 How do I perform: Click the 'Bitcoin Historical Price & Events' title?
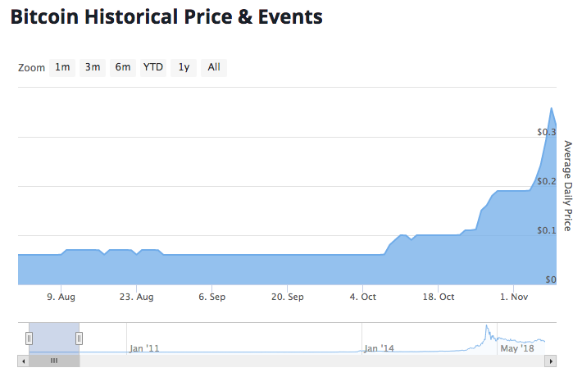coord(166,17)
